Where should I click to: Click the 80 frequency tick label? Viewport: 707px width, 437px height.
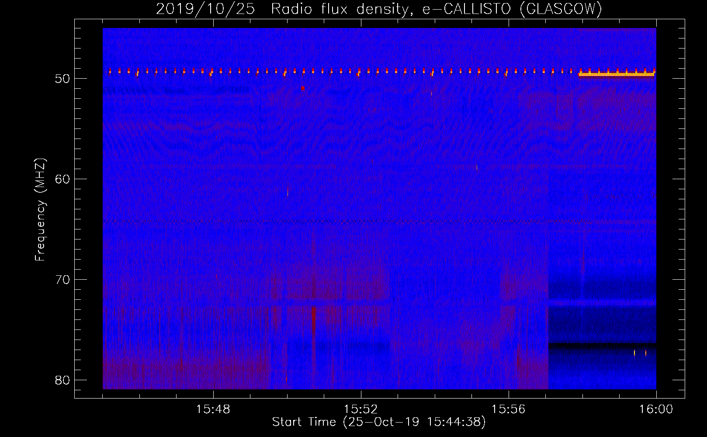(62, 380)
